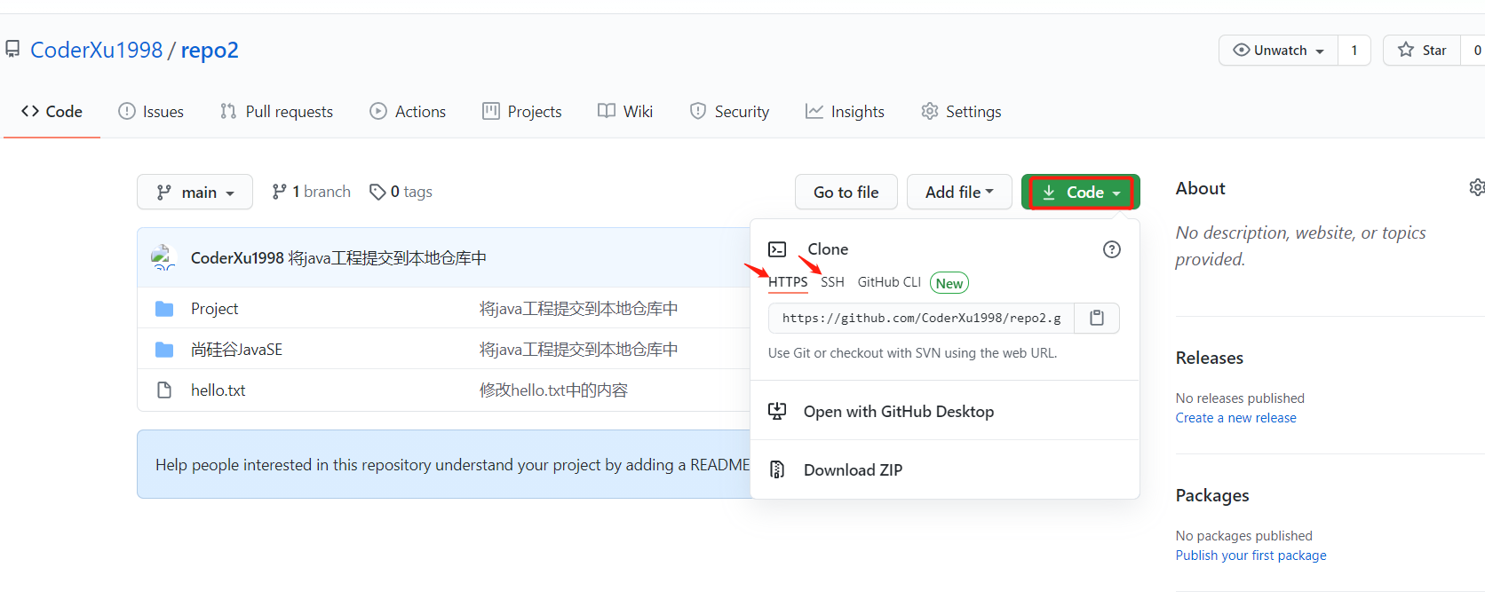Switch to the Projects tab
Viewport: 1485px width, 599px height.
coord(522,111)
